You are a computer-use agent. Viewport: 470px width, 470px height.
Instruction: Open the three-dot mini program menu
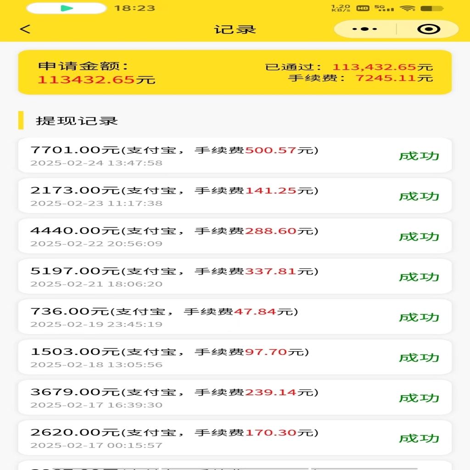365,29
